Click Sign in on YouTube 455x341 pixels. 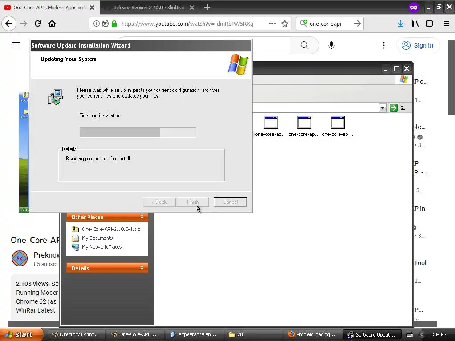(x=418, y=45)
